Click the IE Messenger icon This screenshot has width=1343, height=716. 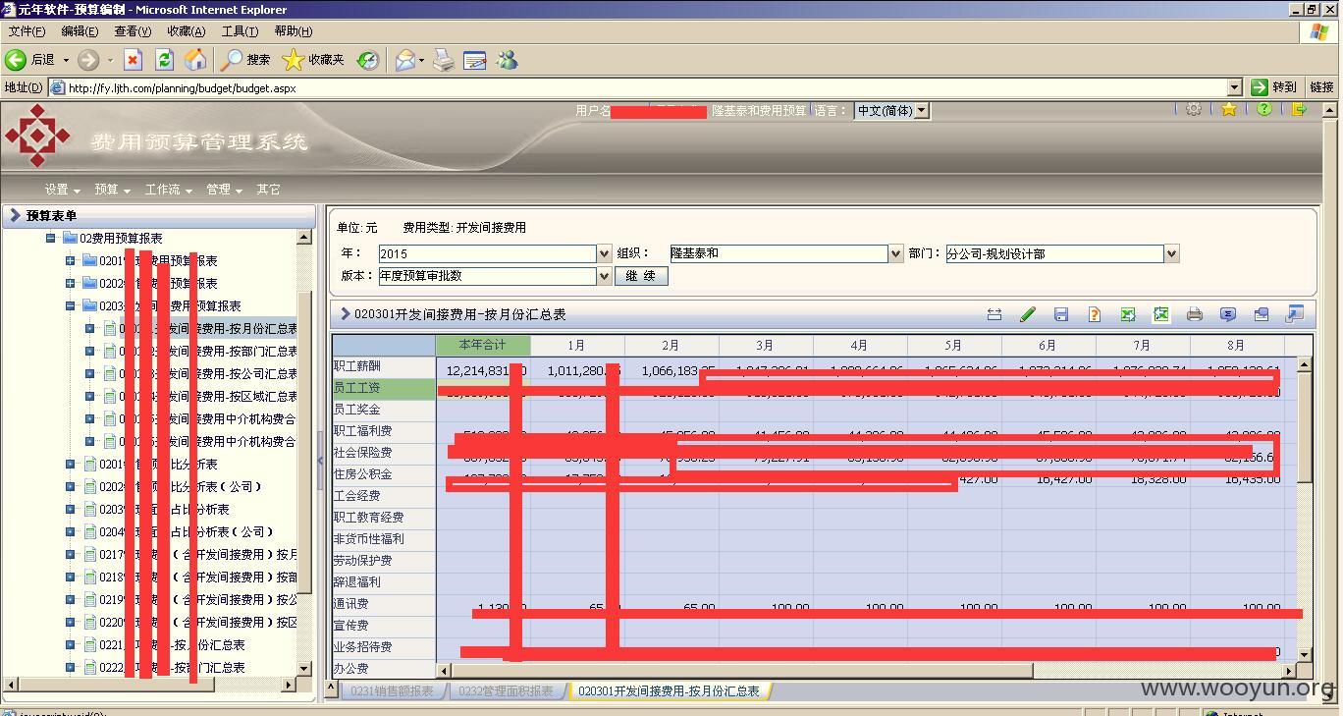click(507, 60)
